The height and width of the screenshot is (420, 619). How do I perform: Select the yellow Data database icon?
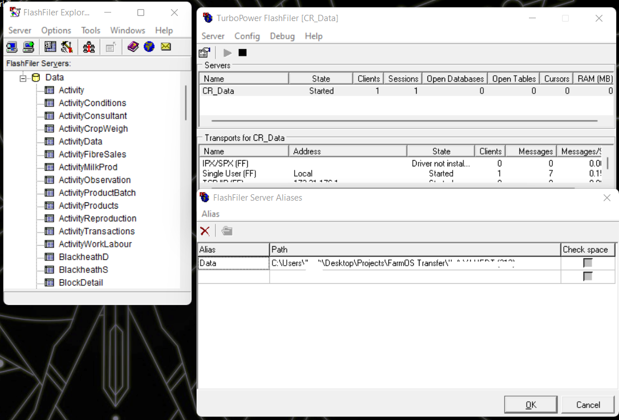[36, 78]
